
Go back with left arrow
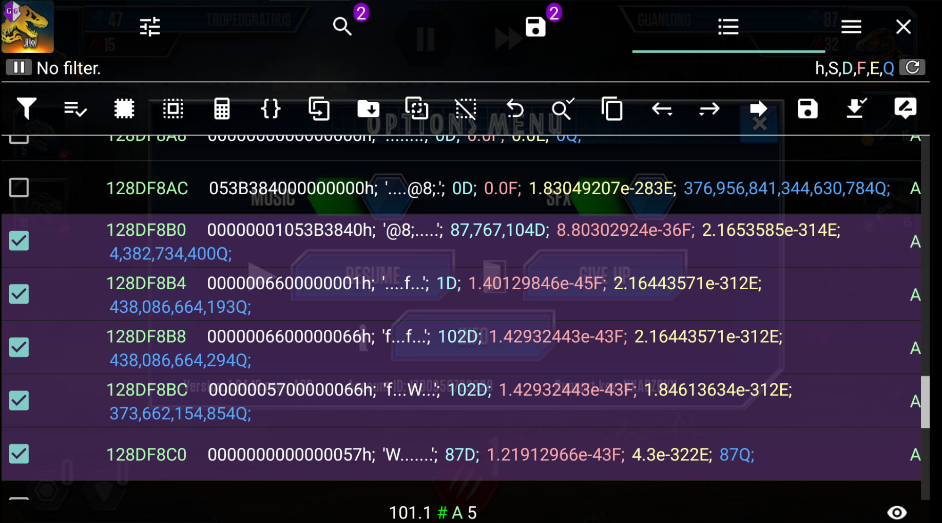[661, 109]
